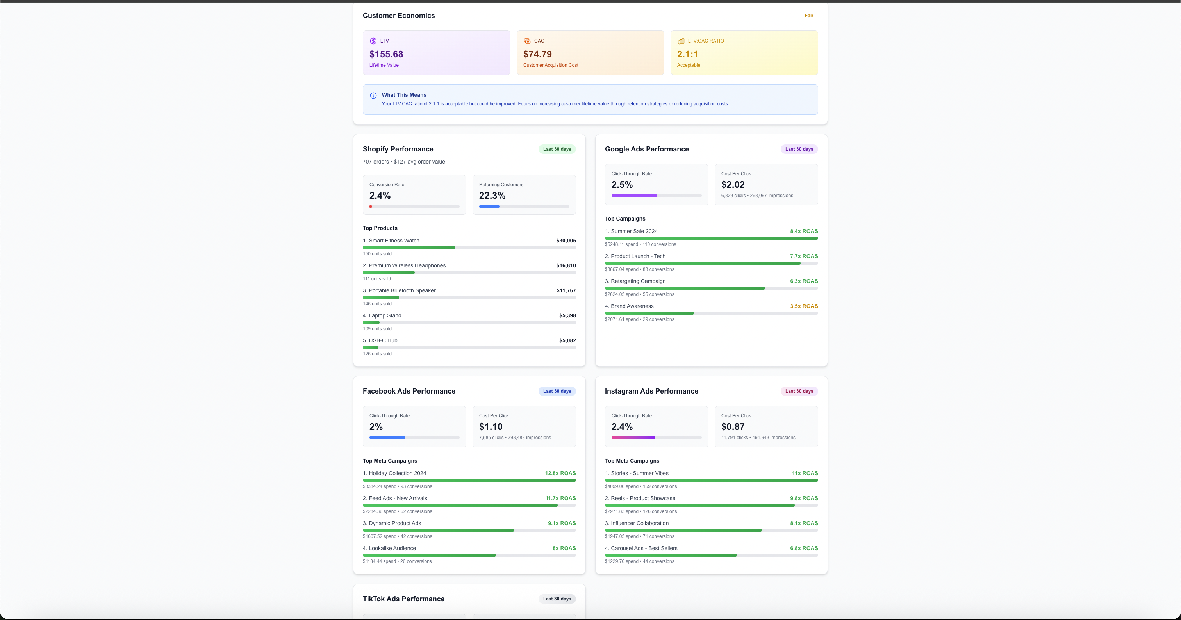Click the Fair status badge

(x=809, y=15)
